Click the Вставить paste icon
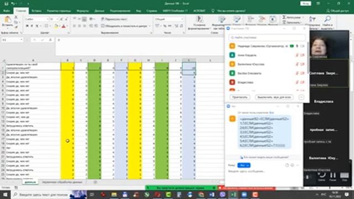 click(8, 20)
